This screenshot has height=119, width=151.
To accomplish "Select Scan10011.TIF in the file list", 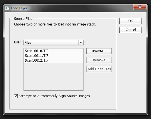I will [37, 56].
